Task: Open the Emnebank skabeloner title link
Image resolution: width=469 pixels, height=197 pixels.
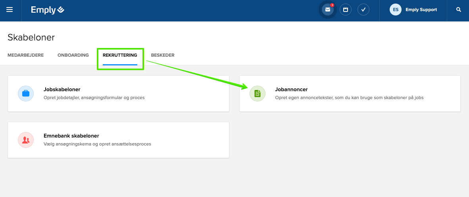Action: tap(71, 136)
